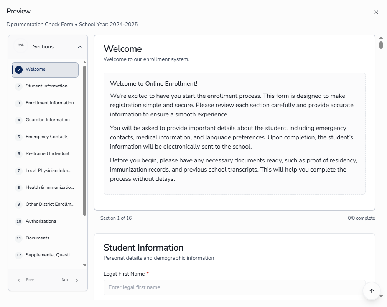This screenshot has width=387, height=307.
Task: Click the Sections header label
Action: pos(43,46)
